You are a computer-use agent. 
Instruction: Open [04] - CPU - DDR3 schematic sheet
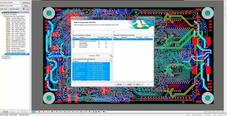[x=15, y=24]
